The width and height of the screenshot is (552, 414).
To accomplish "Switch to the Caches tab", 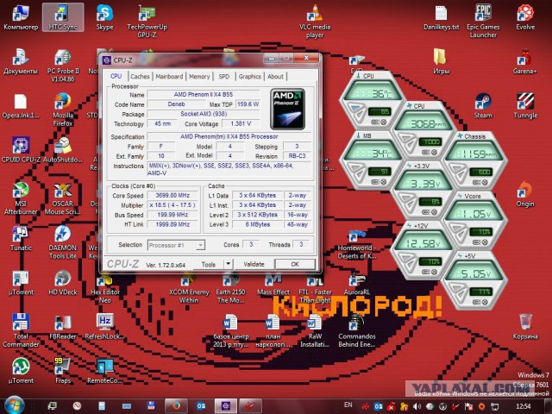I will tap(140, 77).
